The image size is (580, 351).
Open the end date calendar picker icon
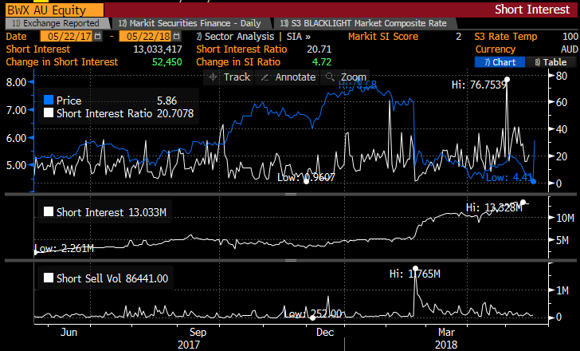click(x=177, y=36)
